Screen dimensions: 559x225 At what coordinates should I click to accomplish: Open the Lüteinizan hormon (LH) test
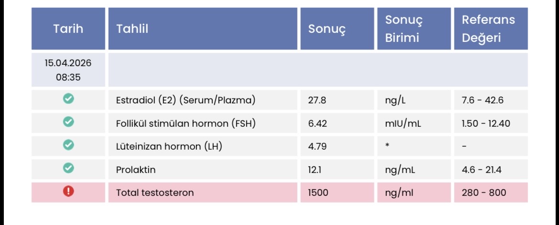tap(169, 146)
